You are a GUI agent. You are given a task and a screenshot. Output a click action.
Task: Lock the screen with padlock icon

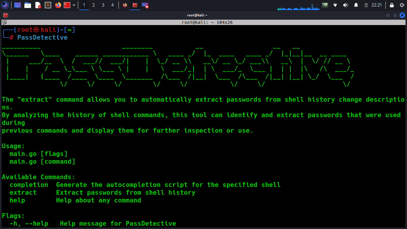[392, 5]
